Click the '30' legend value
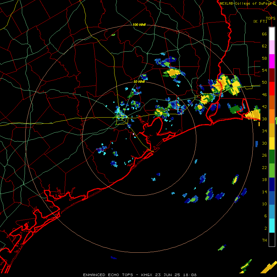 [x=264, y=143]
